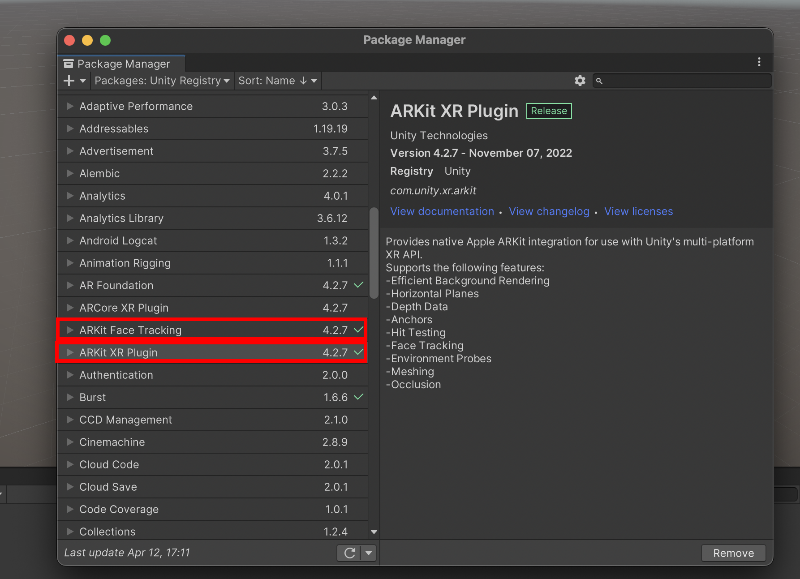800x579 pixels.
Task: Expand the ARCore XR Plugin arrow
Action: coord(70,308)
